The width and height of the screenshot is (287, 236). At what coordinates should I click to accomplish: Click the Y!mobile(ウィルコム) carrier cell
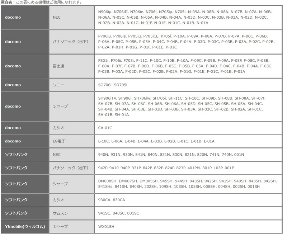point(24,226)
